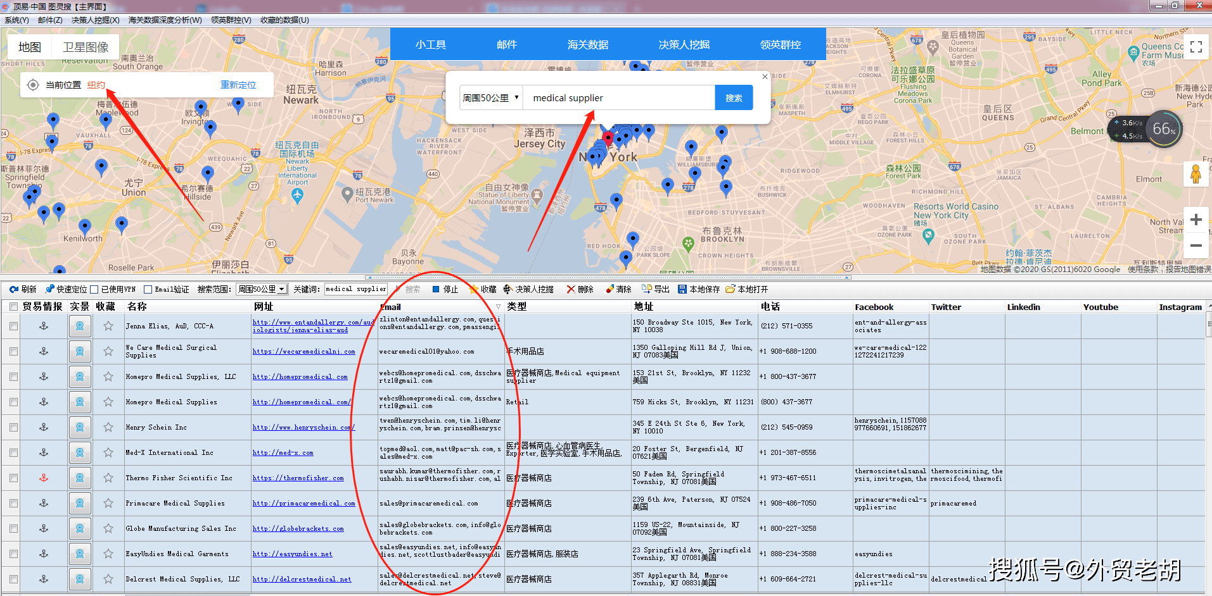Screen dimensions: 1212x596
Task: Open the customs data blue tab
Action: point(588,44)
